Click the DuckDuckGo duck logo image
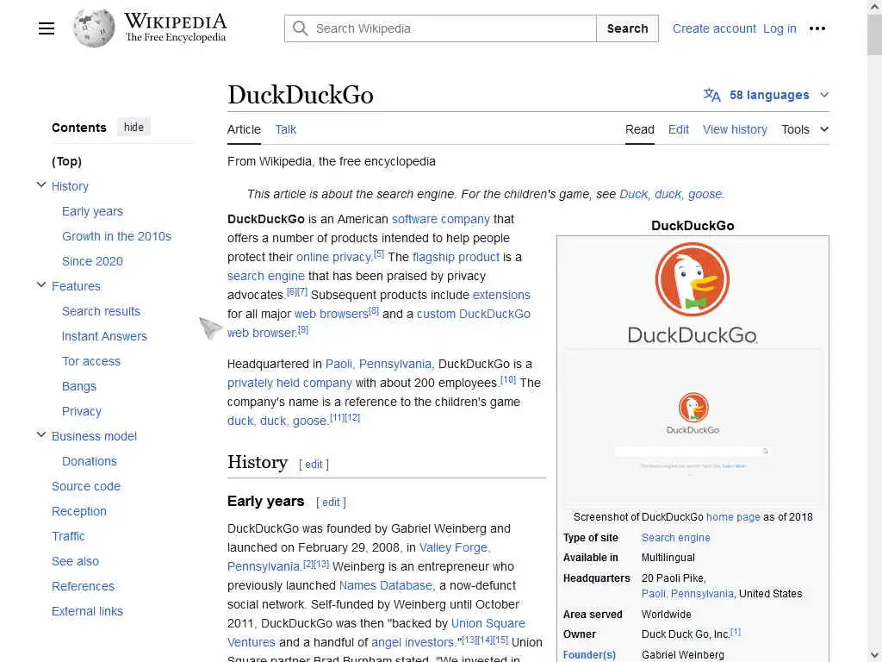This screenshot has height=662, width=882. (693, 279)
